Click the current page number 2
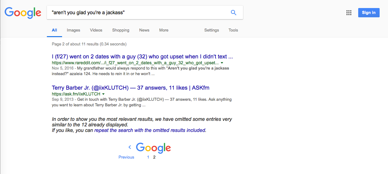388x174 pixels. pos(154,157)
